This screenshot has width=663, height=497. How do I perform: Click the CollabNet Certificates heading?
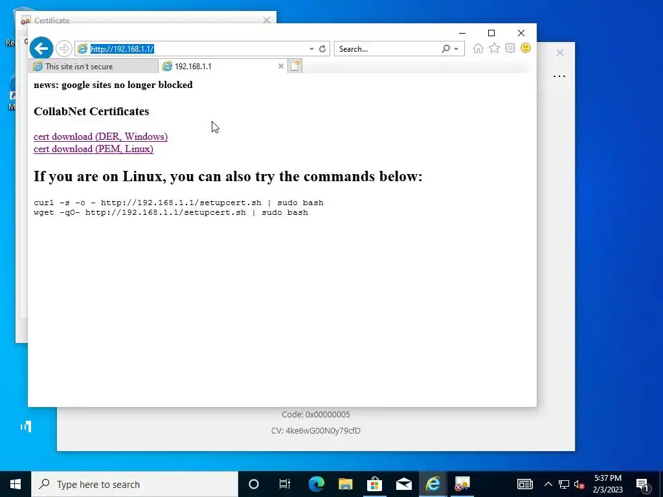(x=91, y=111)
